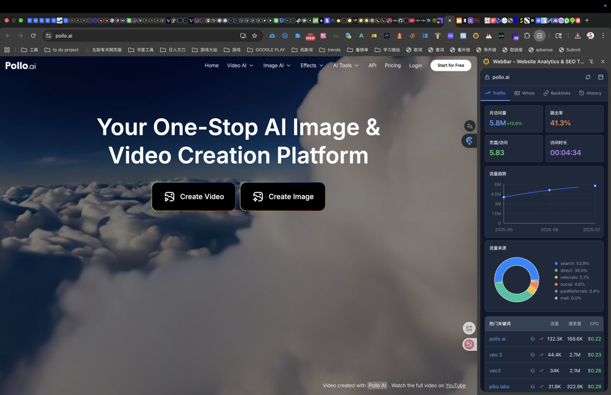Open the Chrome extensions puzzle-piece menu

tap(527, 36)
